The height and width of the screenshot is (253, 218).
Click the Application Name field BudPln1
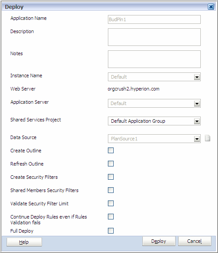click(x=154, y=19)
